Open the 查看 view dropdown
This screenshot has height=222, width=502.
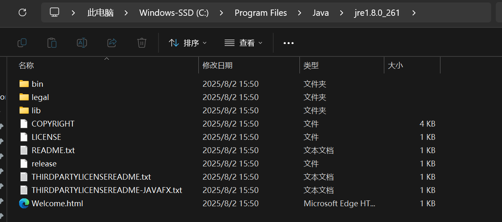[243, 43]
